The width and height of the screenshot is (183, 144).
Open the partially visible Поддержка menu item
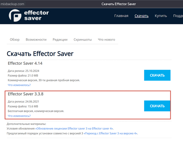(x=178, y=16)
